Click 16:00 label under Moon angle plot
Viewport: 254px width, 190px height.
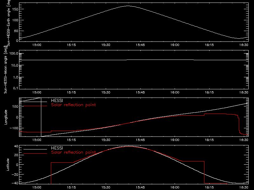click(175, 92)
